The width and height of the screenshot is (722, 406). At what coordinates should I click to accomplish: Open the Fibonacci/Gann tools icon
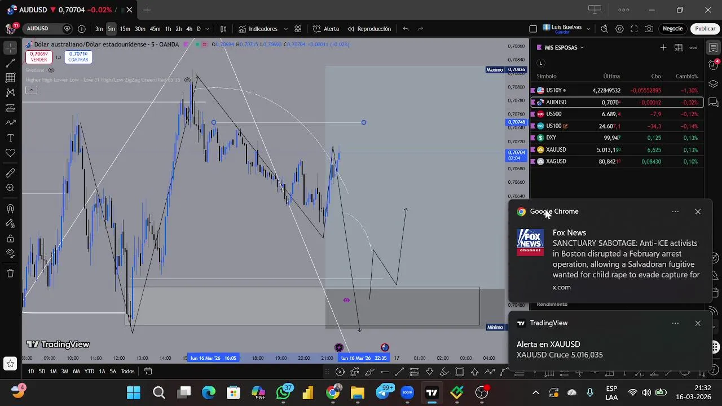[10, 78]
